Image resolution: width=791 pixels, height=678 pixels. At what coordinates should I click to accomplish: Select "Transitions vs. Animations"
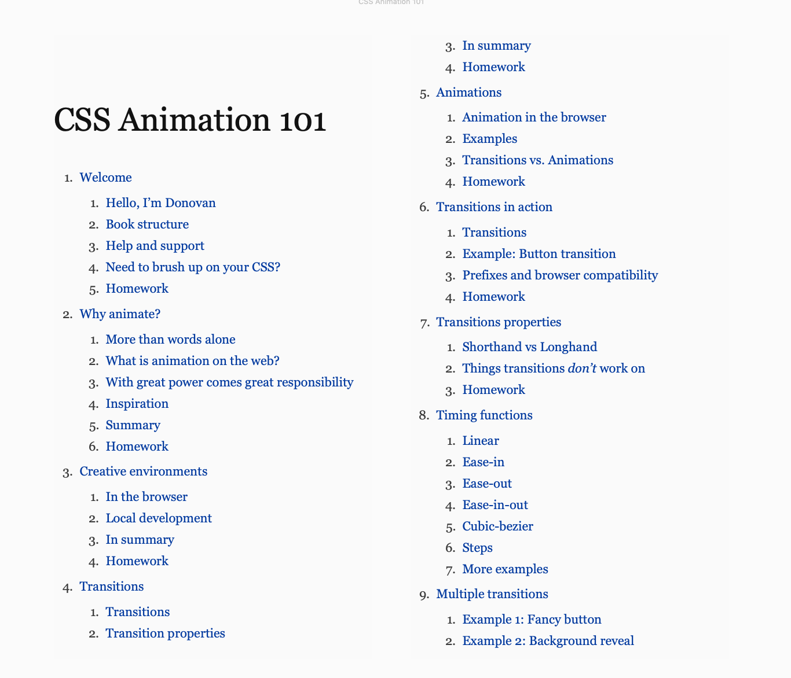(537, 160)
